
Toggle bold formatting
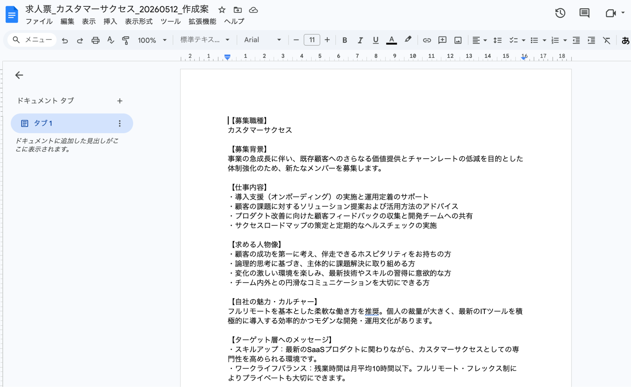[345, 40]
